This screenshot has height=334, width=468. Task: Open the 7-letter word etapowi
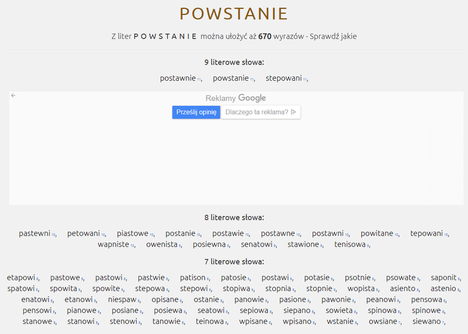coord(21,277)
